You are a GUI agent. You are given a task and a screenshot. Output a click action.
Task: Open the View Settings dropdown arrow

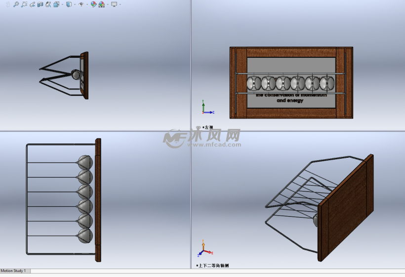(120, 4)
